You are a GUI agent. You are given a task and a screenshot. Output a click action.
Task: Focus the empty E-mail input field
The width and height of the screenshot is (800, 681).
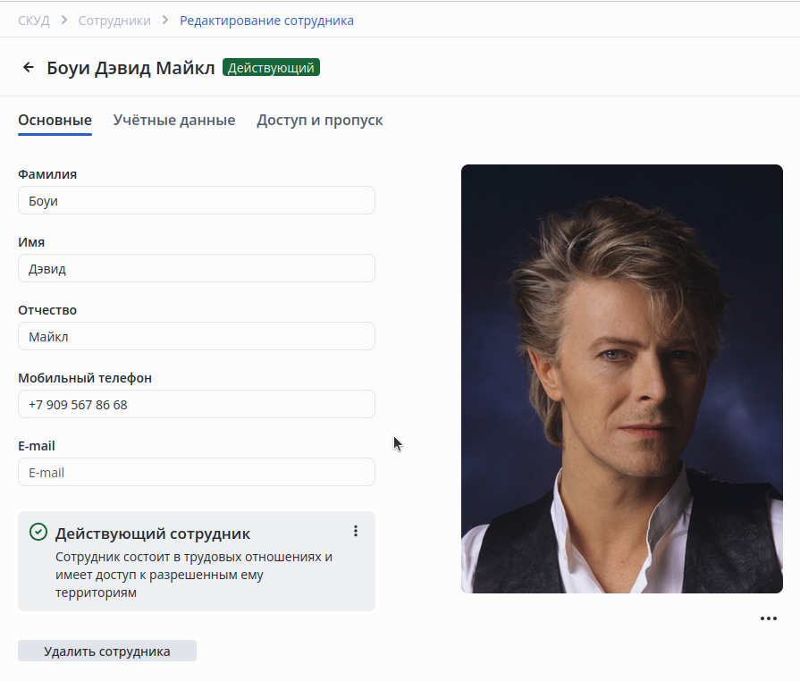coord(197,473)
